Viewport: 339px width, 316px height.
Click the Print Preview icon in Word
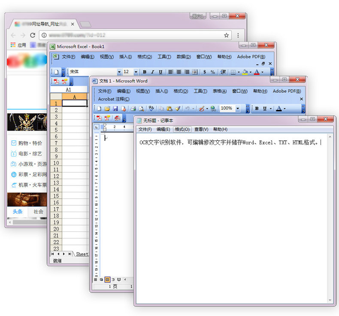coord(142,108)
